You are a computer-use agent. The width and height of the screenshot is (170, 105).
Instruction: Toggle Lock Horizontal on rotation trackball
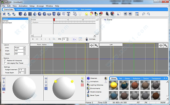pos(4,78)
